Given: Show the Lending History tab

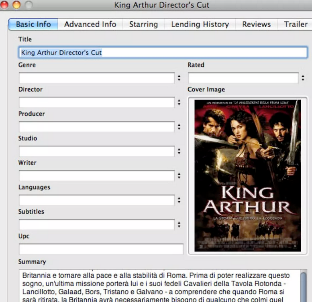Looking at the screenshot, I should 200,24.
